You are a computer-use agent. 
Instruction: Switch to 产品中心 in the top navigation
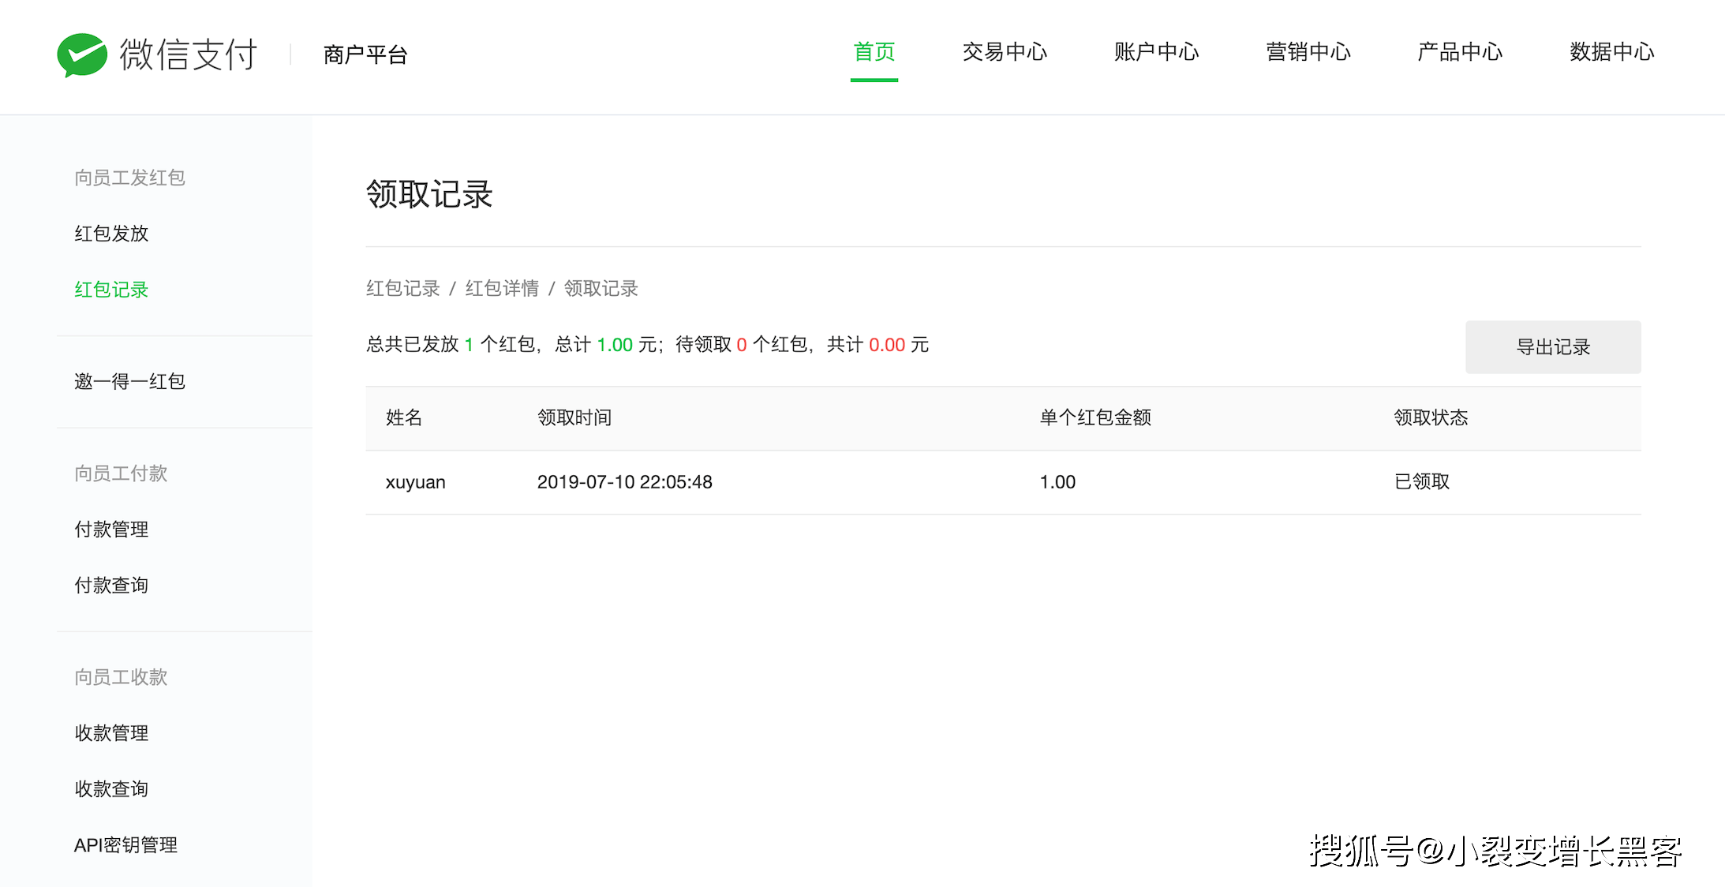1460,52
